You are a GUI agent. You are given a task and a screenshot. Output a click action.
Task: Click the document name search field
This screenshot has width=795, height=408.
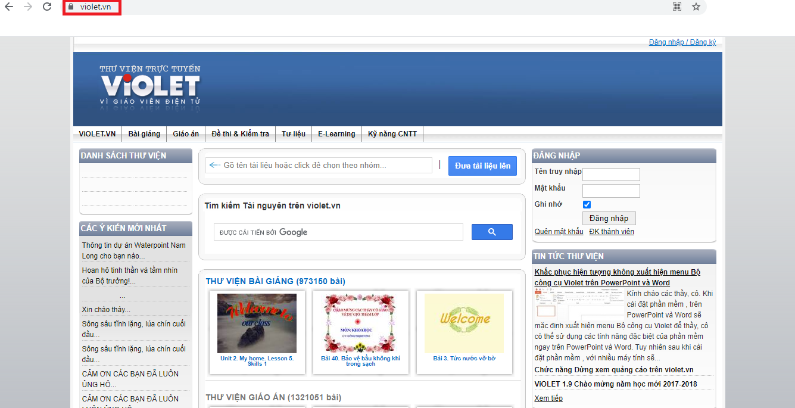click(319, 166)
